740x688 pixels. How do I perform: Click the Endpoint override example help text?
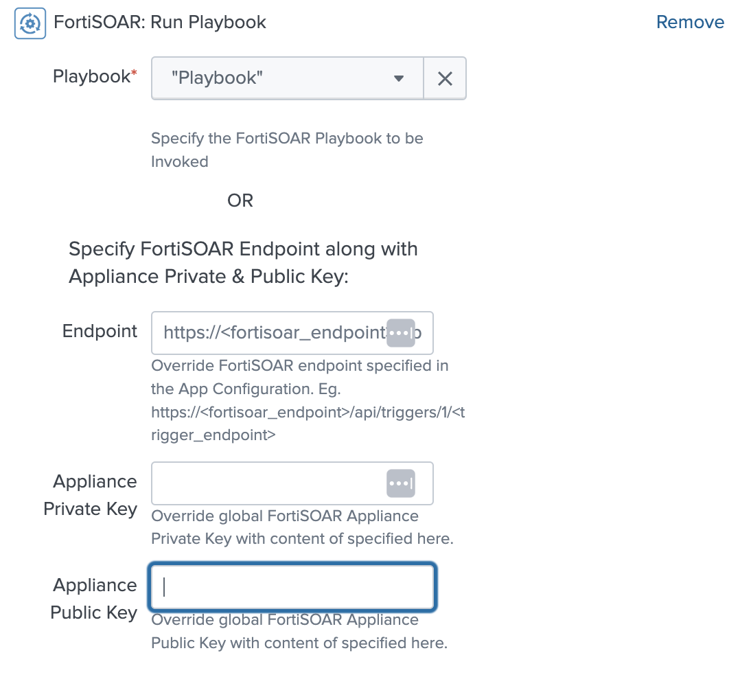click(x=308, y=400)
